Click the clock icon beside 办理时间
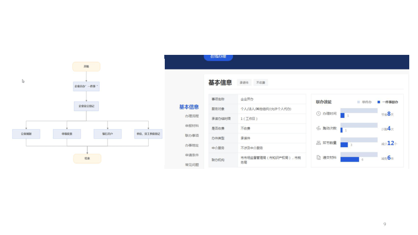The height and width of the screenshot is (235, 418). click(318, 114)
